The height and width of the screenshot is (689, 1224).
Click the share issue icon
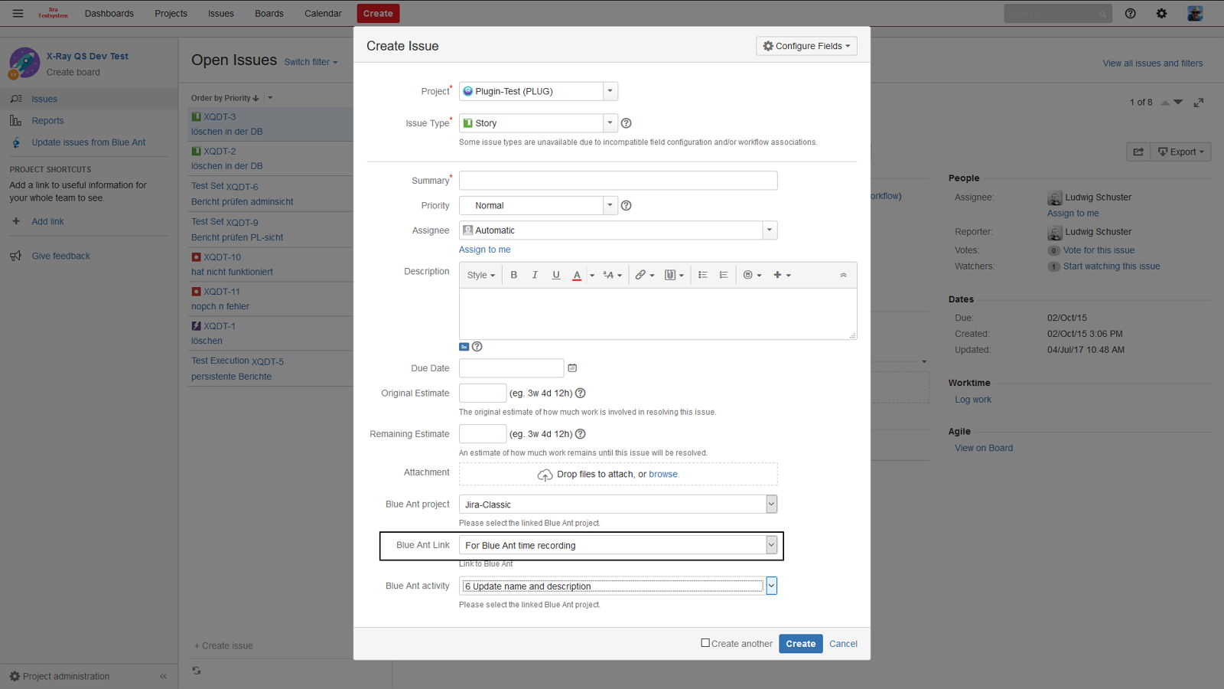tap(1138, 152)
